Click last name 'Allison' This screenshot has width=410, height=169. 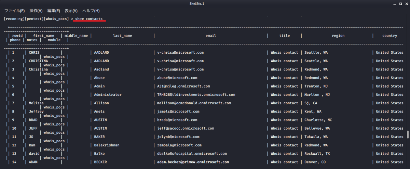pos(101,103)
